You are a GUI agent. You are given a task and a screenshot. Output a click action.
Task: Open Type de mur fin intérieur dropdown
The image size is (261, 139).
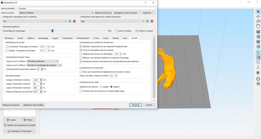44,65
